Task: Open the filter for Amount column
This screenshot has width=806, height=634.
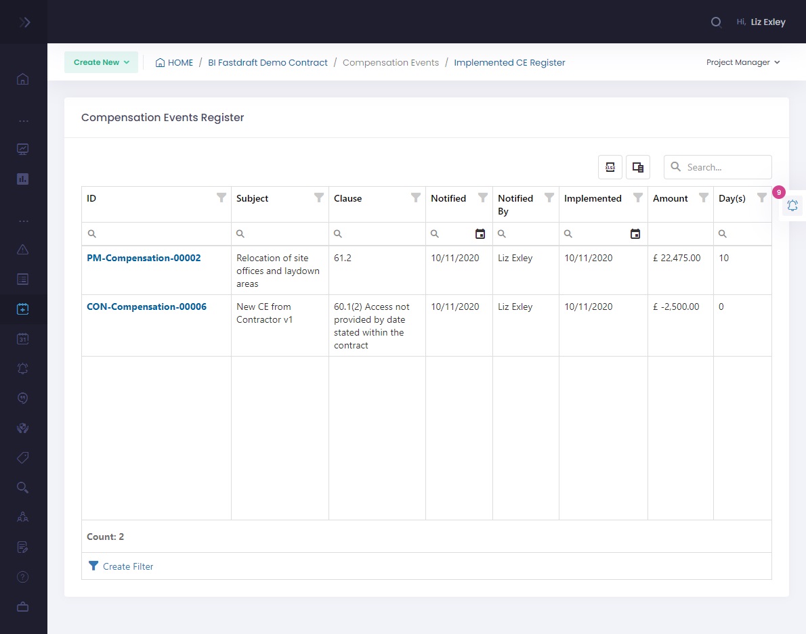Action: [x=703, y=198]
